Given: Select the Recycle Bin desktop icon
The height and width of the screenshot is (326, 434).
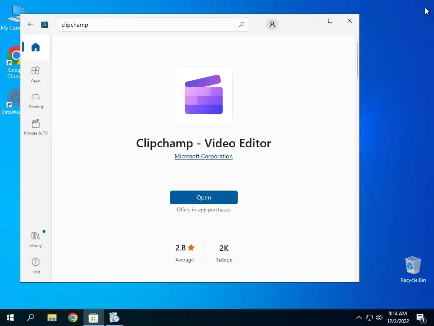Looking at the screenshot, I should click(x=413, y=269).
